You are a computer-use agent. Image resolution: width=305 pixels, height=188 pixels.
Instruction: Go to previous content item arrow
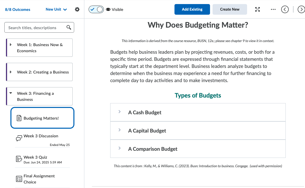[285, 9]
